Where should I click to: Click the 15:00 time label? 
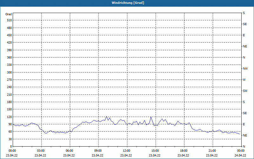point(155,150)
